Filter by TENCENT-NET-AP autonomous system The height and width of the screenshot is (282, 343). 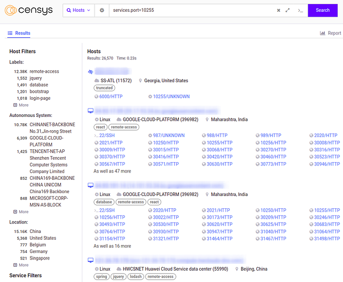(49, 162)
